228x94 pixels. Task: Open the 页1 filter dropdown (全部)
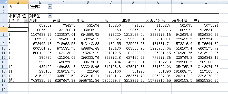point(50,7)
